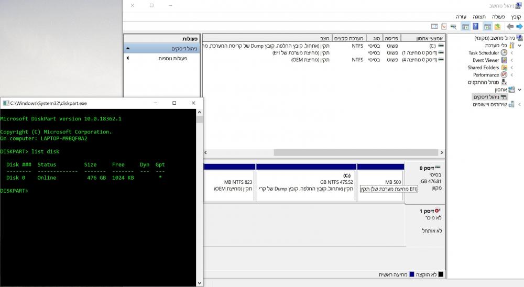Click the diskpart window scroll-down arrow

(x=200, y=283)
